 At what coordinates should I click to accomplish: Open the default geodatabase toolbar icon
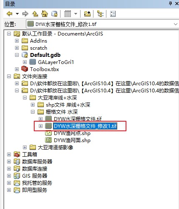pos(54,14)
